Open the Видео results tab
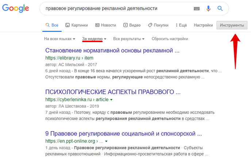251x161 pixels. [132, 25]
